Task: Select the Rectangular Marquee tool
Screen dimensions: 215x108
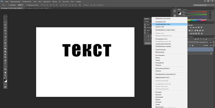Action: point(5,22)
